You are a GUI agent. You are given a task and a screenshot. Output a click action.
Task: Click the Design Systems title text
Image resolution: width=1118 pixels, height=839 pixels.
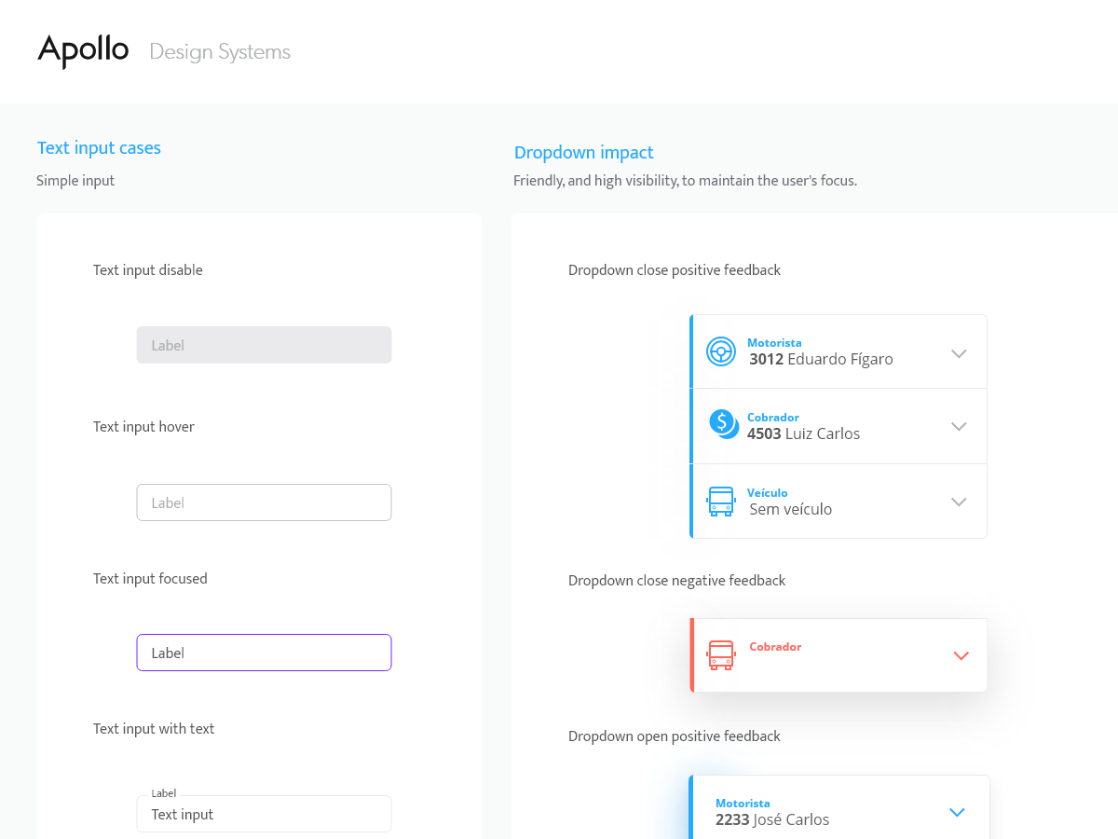(220, 51)
